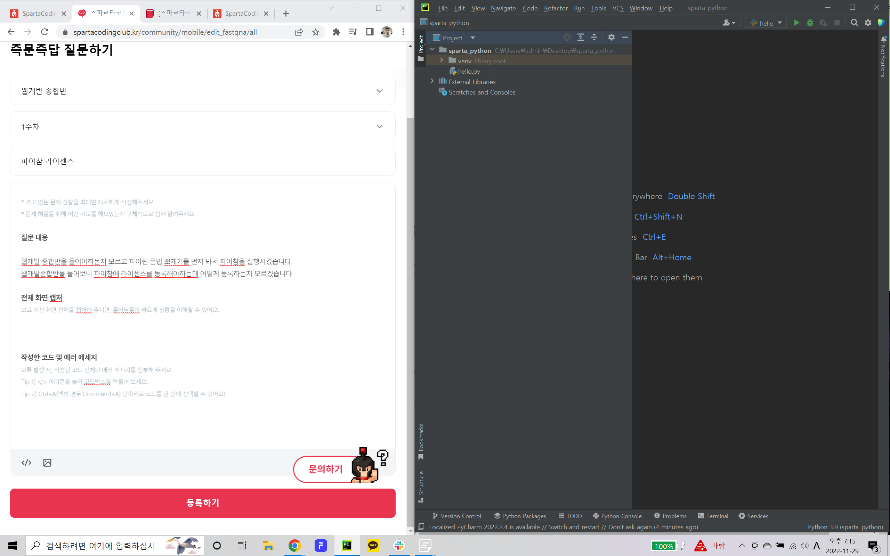Hide the Project tool window

(625, 38)
